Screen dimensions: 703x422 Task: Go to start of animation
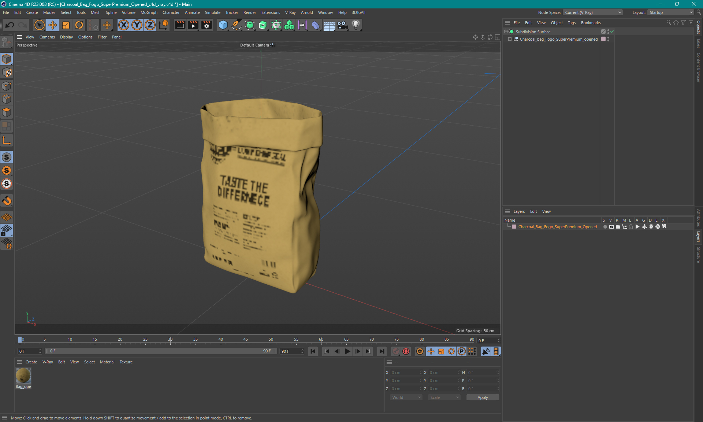tap(313, 351)
